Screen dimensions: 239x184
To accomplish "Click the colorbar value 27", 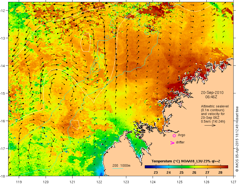I will [207, 172].
